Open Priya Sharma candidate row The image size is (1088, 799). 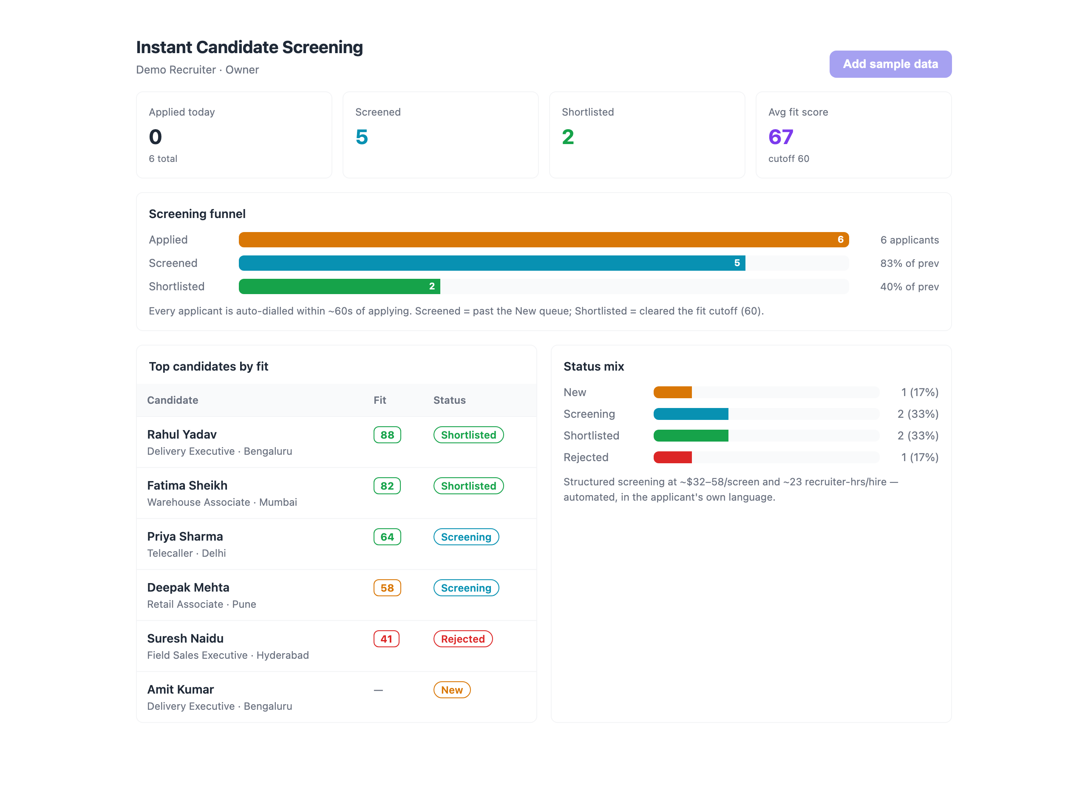tap(337, 544)
